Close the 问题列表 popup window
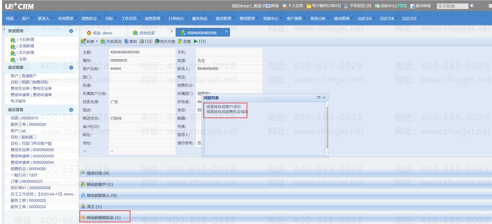Image resolution: width=492 pixels, height=224 pixels. pyautogui.click(x=324, y=97)
